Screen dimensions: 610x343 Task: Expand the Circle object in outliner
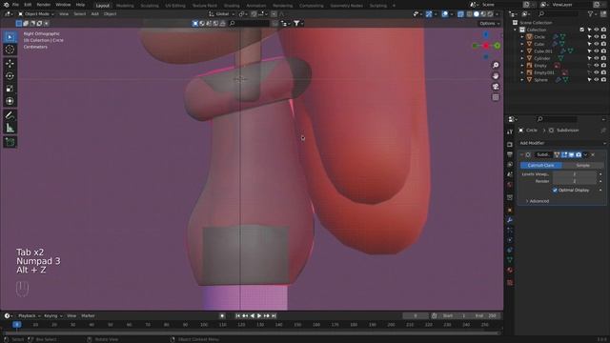click(x=522, y=37)
